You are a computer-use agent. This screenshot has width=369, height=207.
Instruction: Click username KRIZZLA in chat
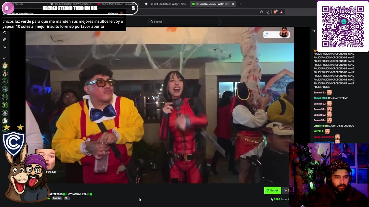[318, 131]
